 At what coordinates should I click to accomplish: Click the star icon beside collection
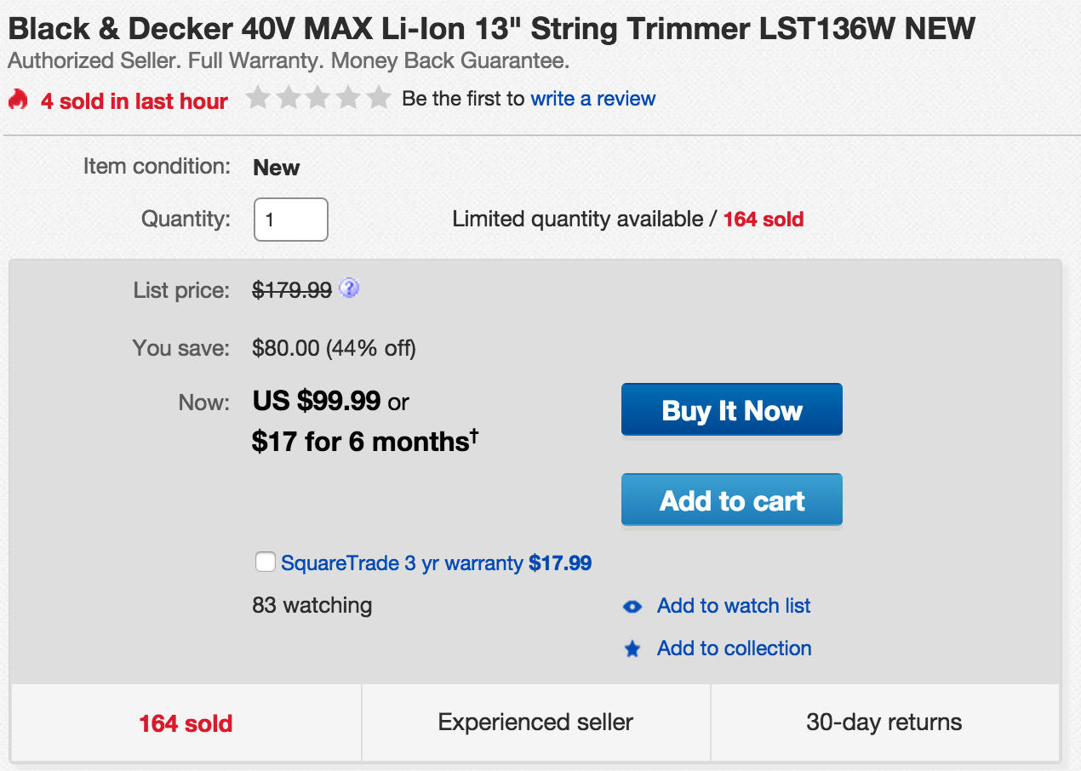click(632, 649)
